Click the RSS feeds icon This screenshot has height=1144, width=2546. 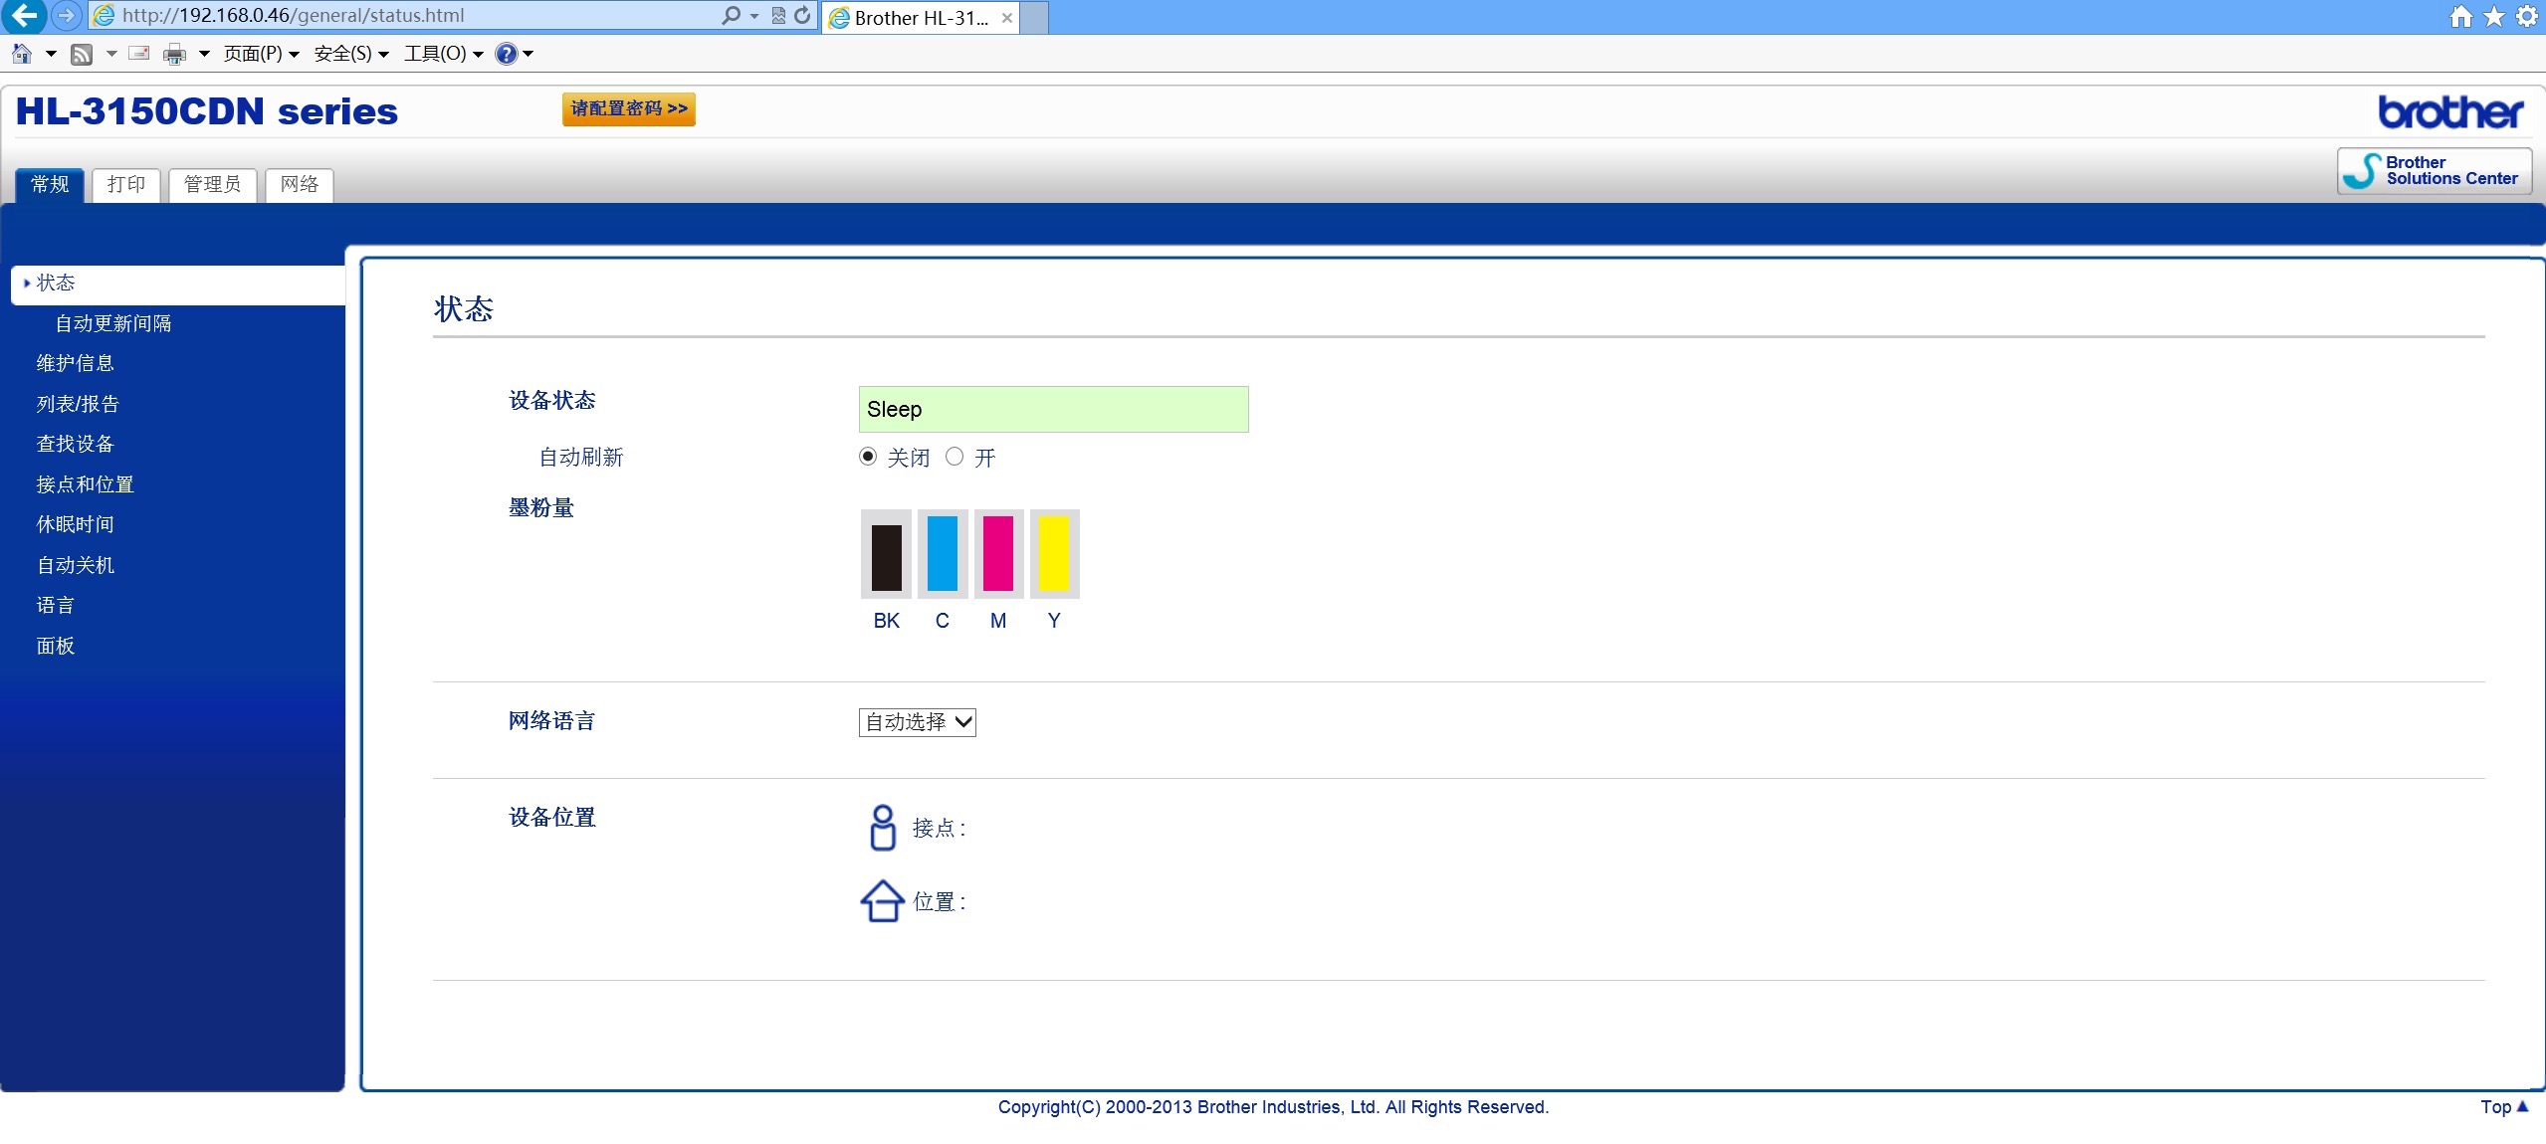click(82, 54)
